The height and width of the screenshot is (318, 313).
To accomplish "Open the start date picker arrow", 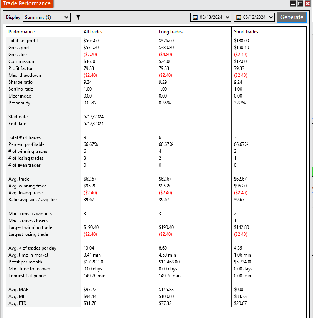I will [x=227, y=17].
